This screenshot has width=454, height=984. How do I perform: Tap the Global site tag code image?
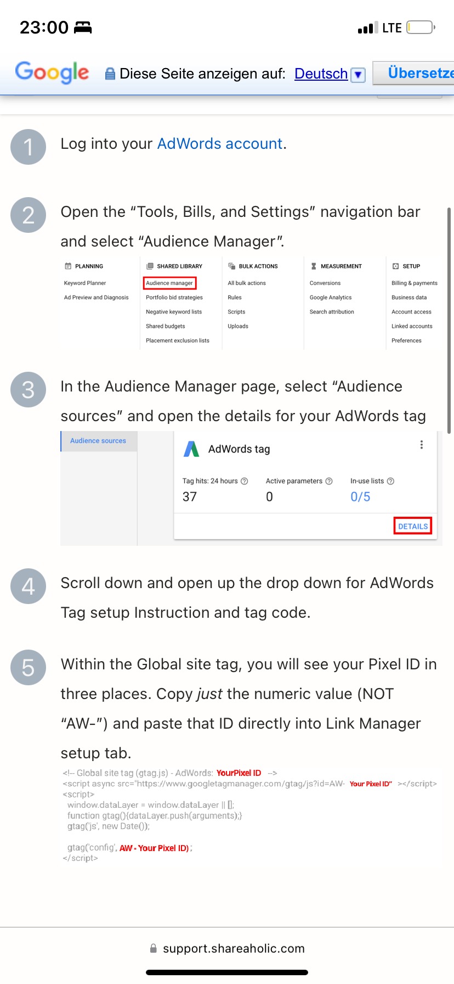click(250, 815)
